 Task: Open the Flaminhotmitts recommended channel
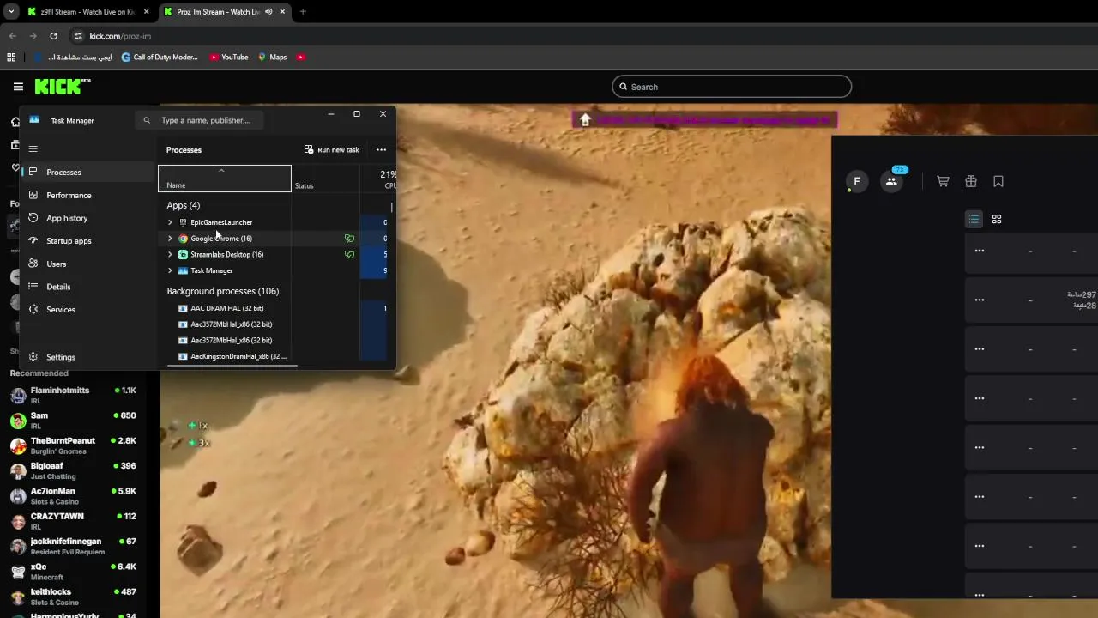click(74, 395)
